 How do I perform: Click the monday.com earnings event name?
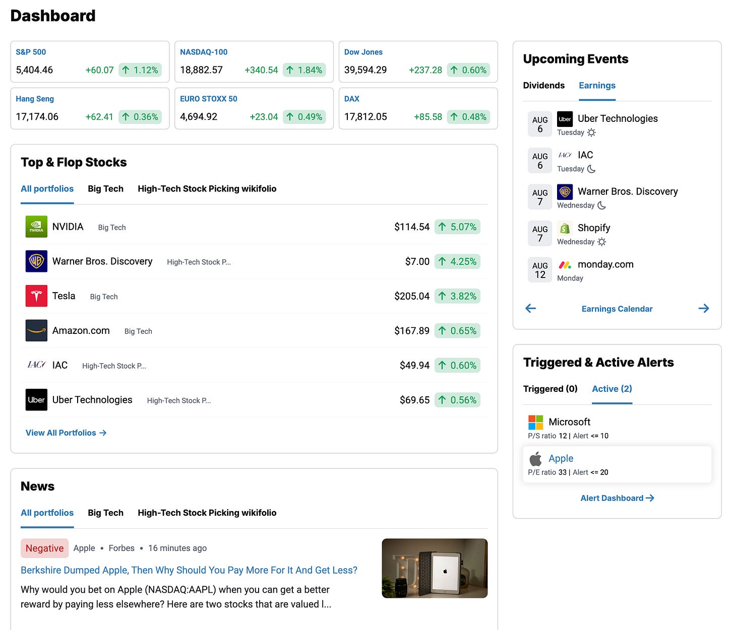605,264
